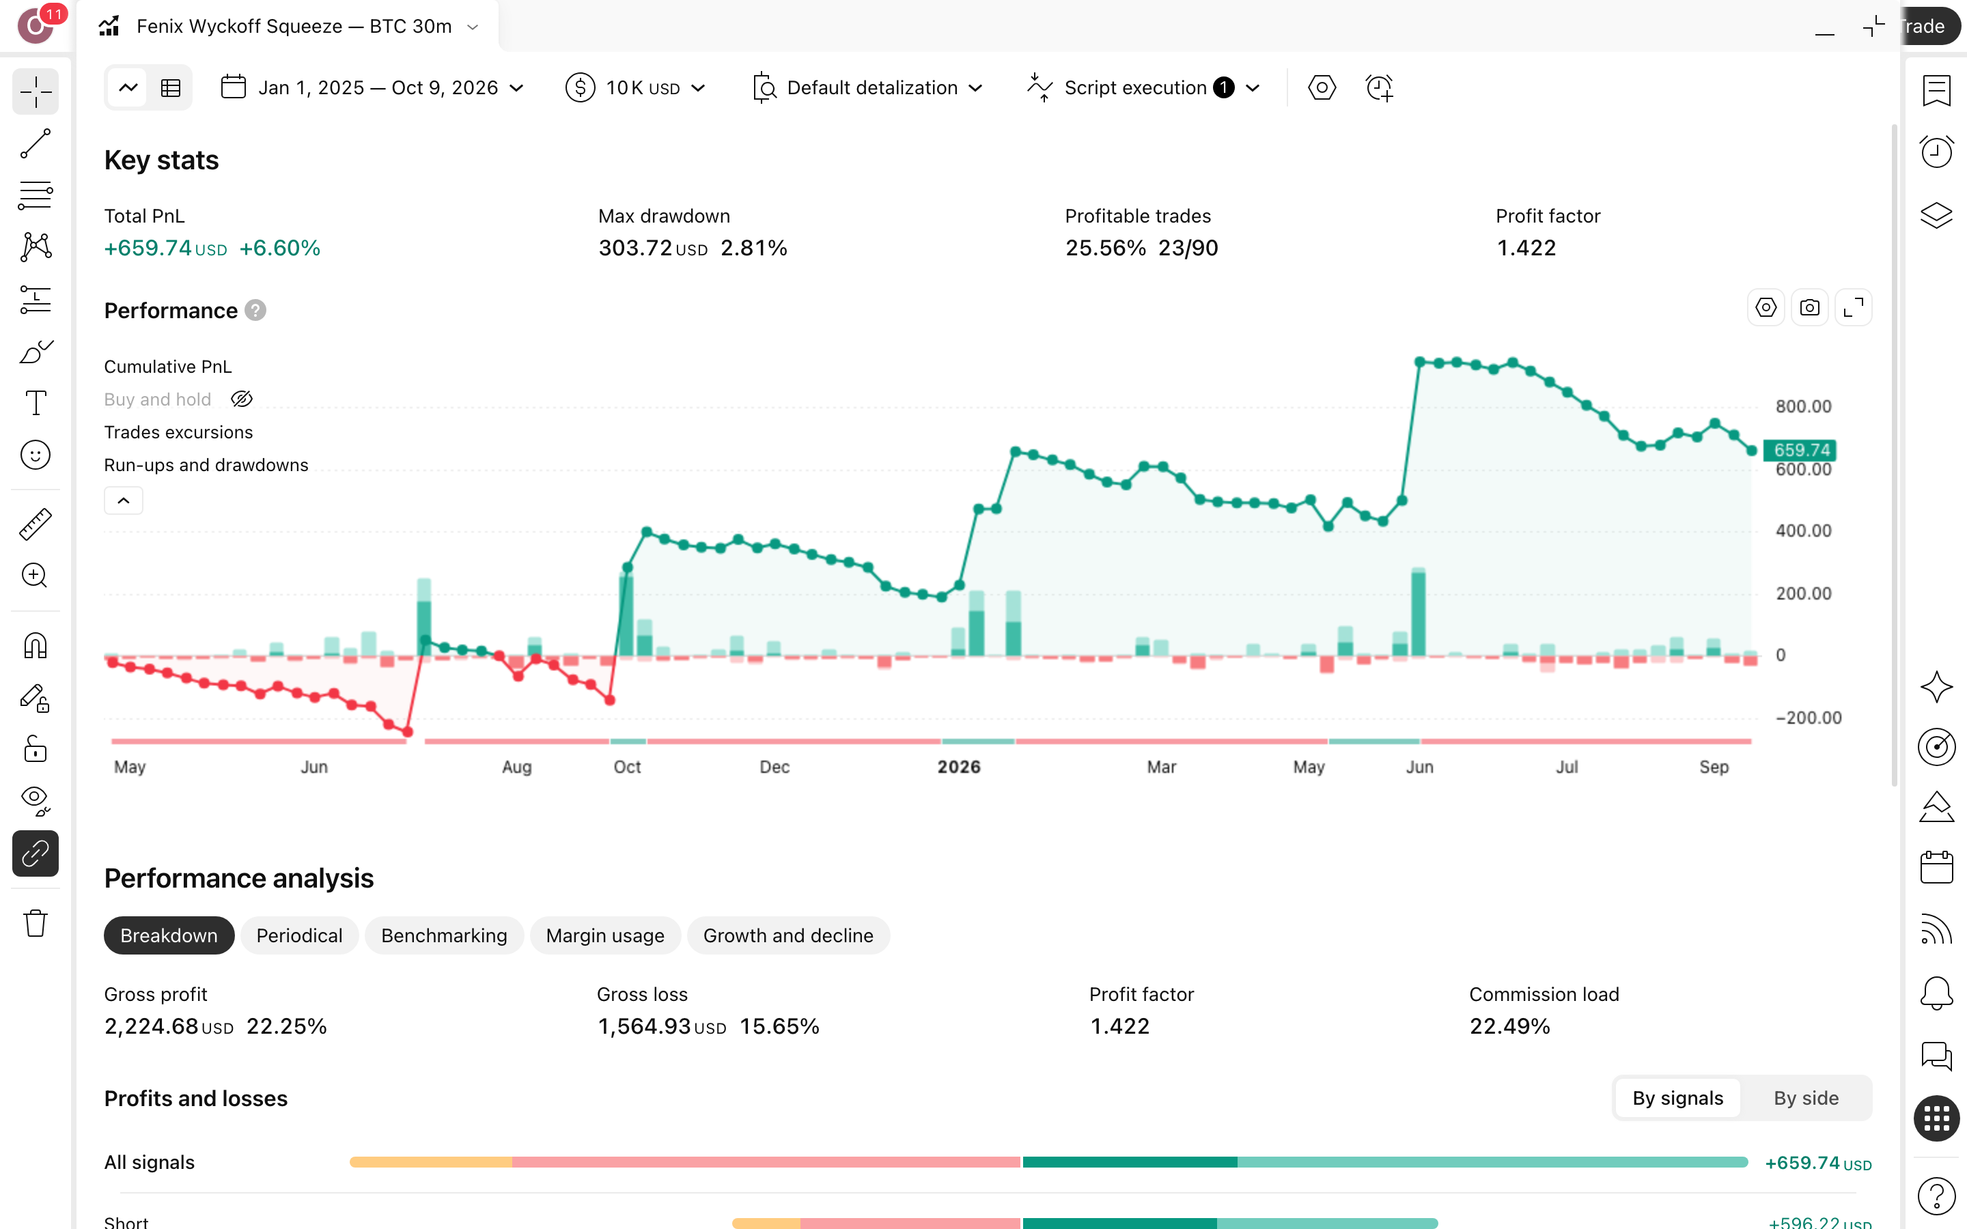Activate the magnet mode icon

pos(35,646)
